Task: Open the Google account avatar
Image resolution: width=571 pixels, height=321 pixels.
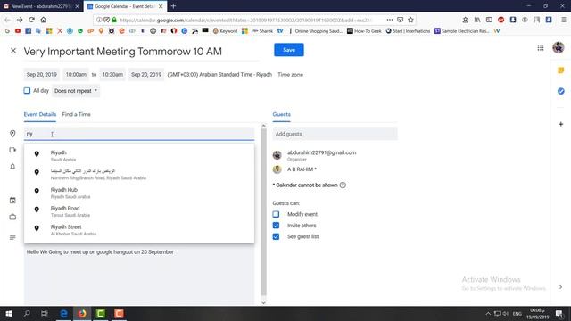Action: (x=558, y=47)
